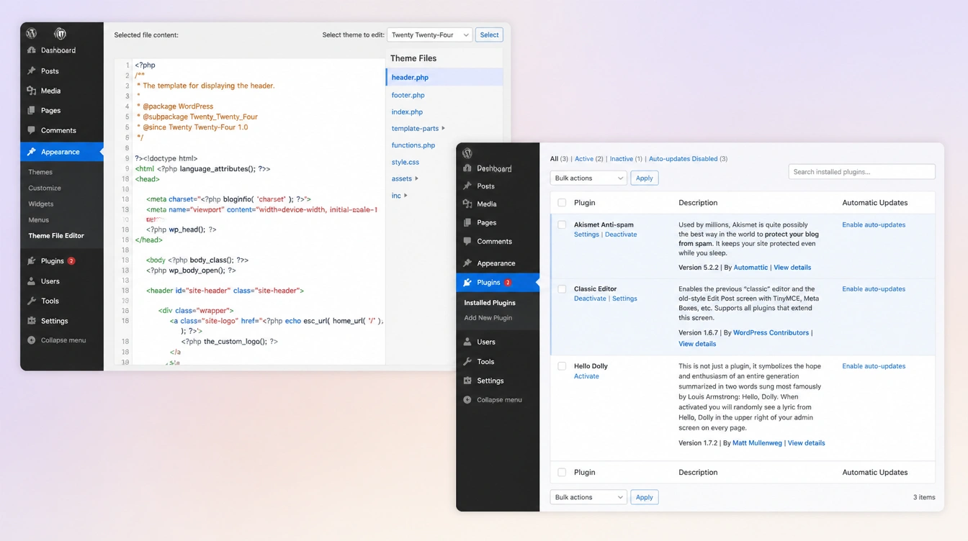Click the Appearance brush icon in the Theme Editor sidebar
The width and height of the screenshot is (968, 541).
(x=32, y=152)
